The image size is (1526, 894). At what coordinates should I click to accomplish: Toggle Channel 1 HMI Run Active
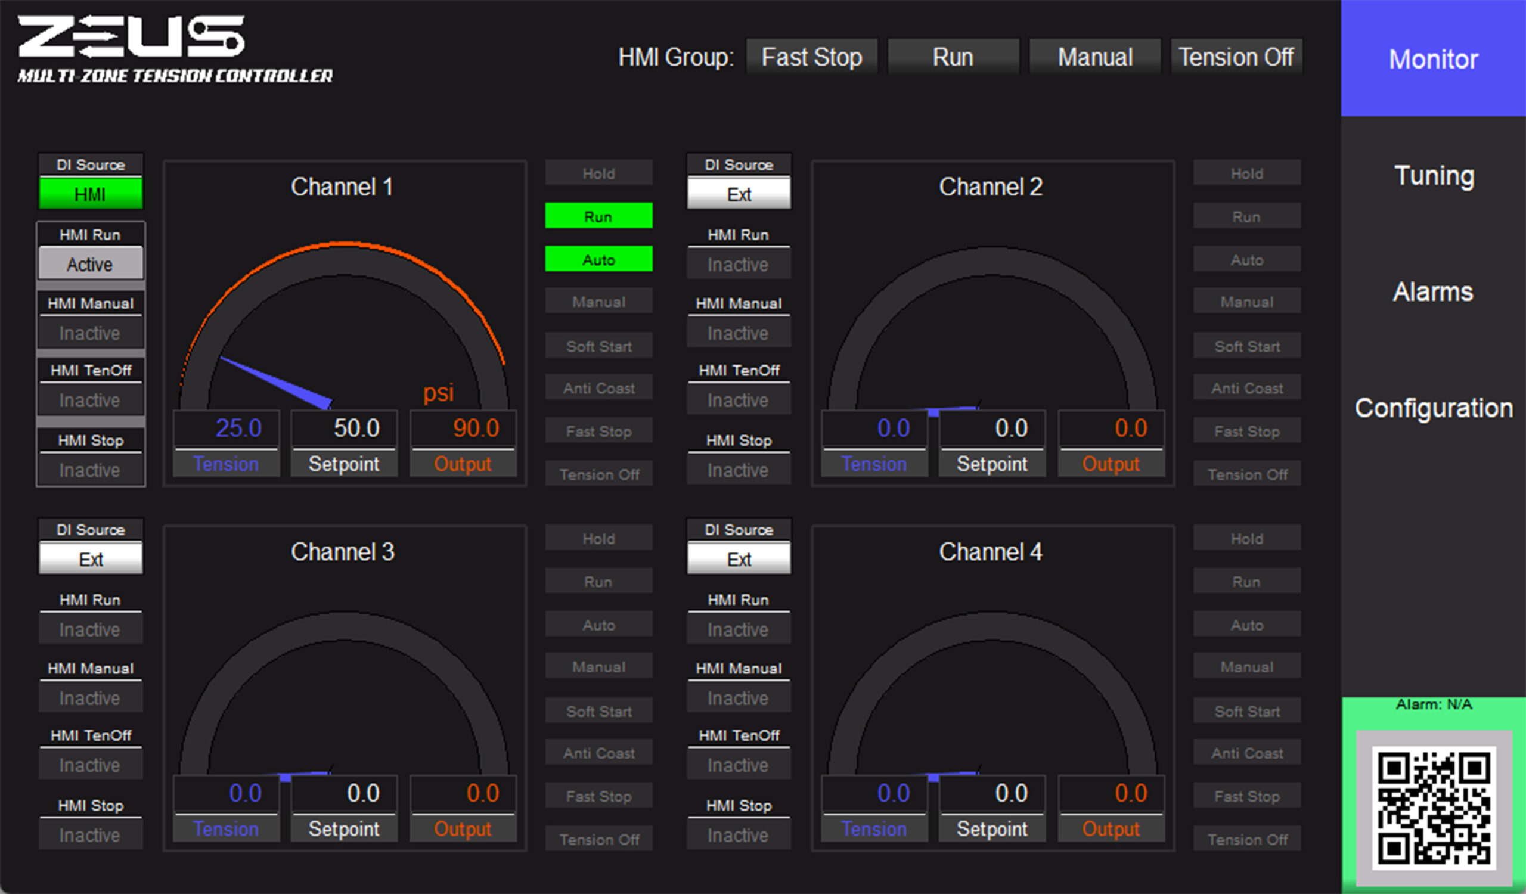pyautogui.click(x=91, y=264)
